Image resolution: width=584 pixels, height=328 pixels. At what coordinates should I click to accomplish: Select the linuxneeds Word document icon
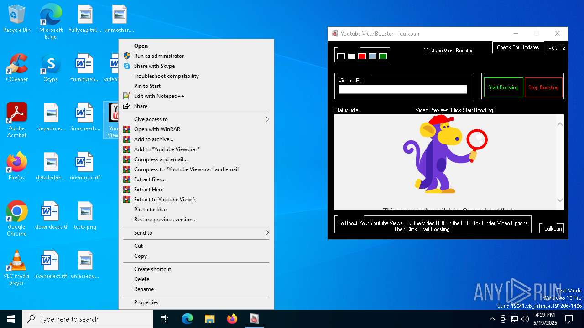point(85,117)
